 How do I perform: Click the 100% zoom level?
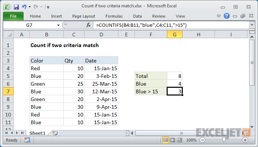point(191,140)
